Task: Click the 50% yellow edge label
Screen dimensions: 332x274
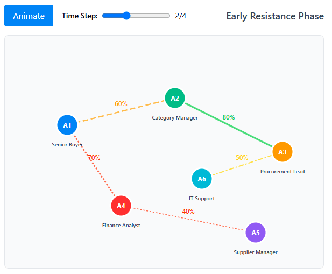Action: tap(242, 158)
